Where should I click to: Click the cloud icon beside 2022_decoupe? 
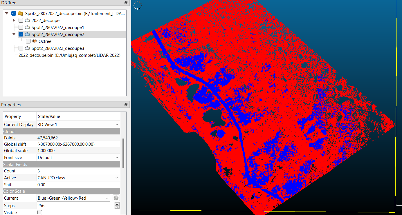(28, 21)
